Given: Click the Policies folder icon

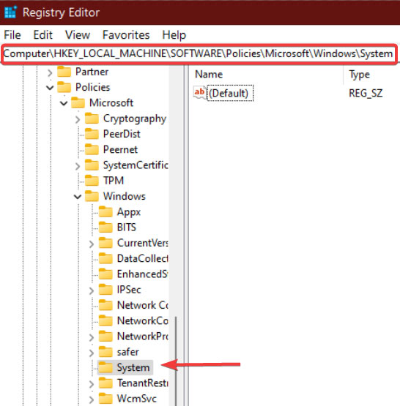Looking at the screenshot, I should click(64, 87).
